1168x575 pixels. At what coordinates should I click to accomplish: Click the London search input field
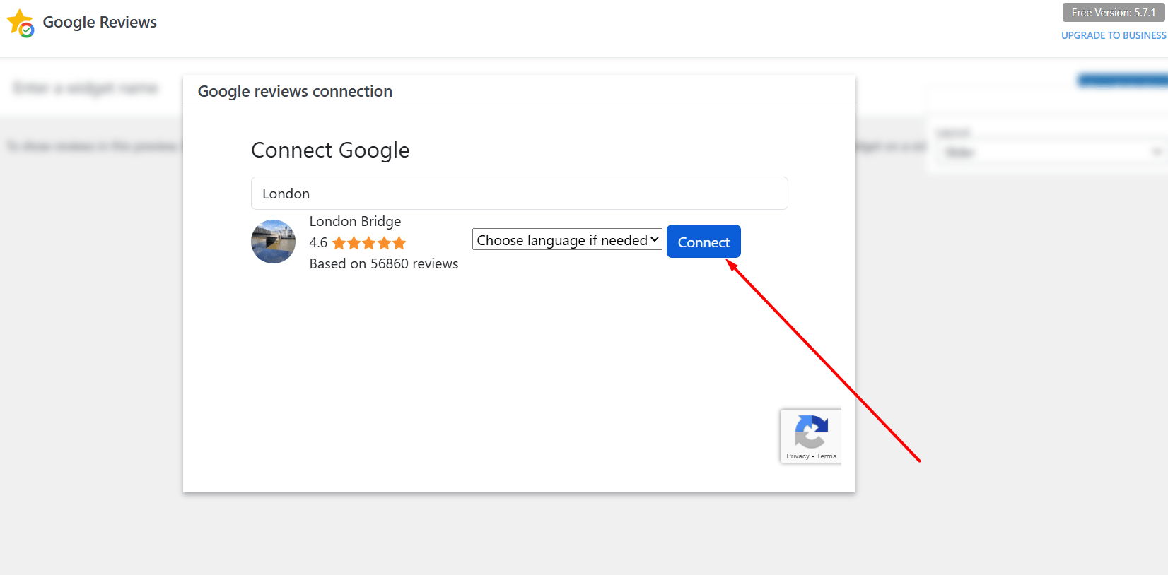pyautogui.click(x=520, y=194)
